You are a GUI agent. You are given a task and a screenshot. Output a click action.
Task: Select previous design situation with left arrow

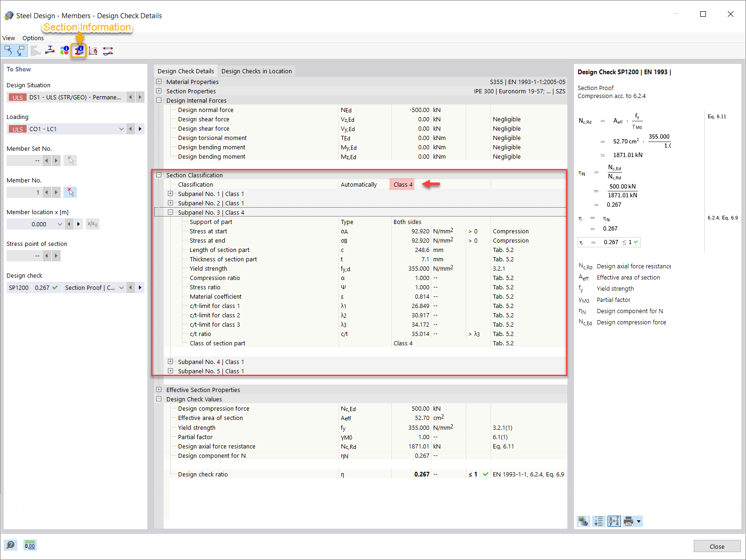pyautogui.click(x=131, y=97)
